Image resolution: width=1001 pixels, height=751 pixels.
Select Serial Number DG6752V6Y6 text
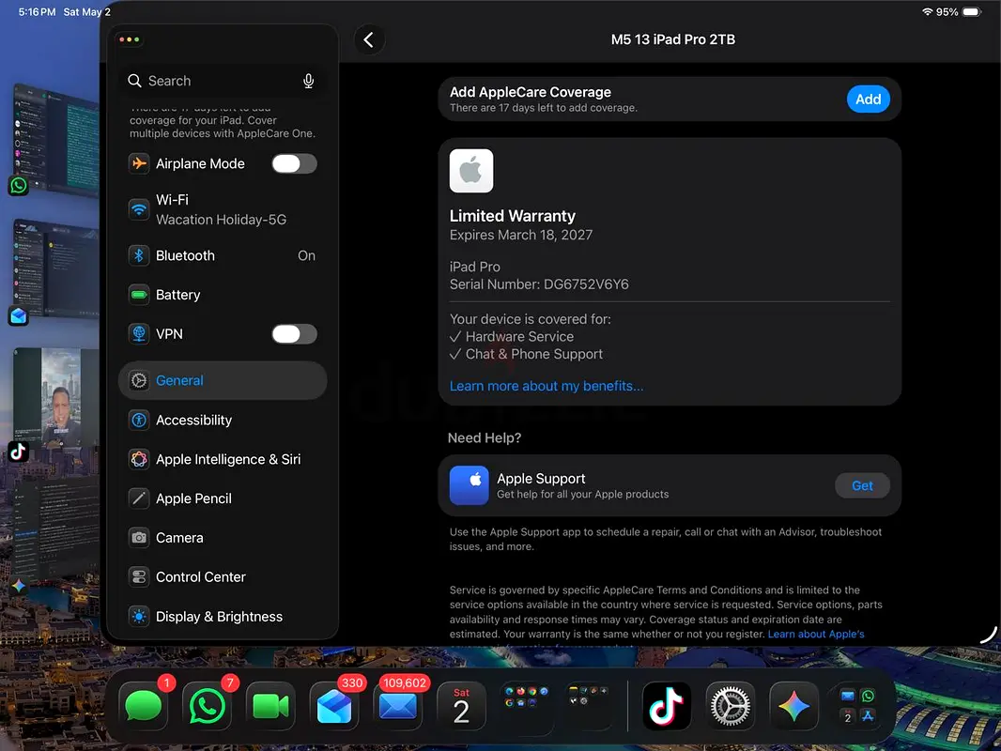click(x=539, y=284)
